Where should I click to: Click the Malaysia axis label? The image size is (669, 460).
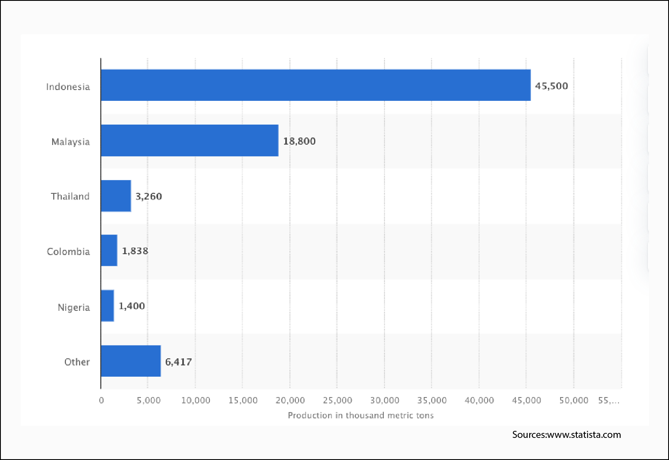pos(70,142)
